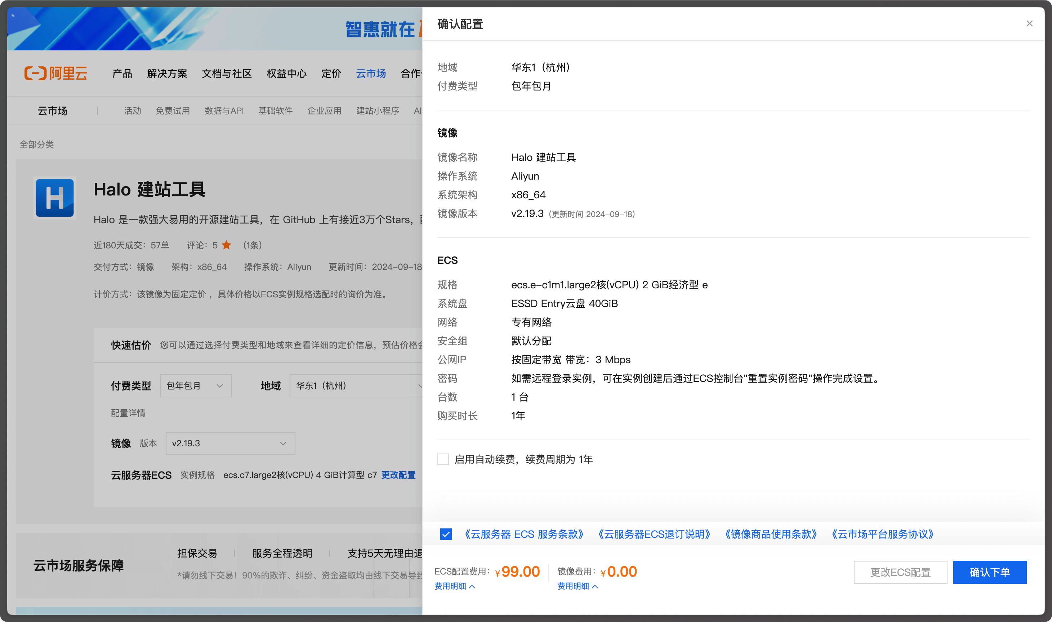Click the Alibaba Cloud (阿里云) logo
The height and width of the screenshot is (622, 1052).
pyautogui.click(x=56, y=73)
